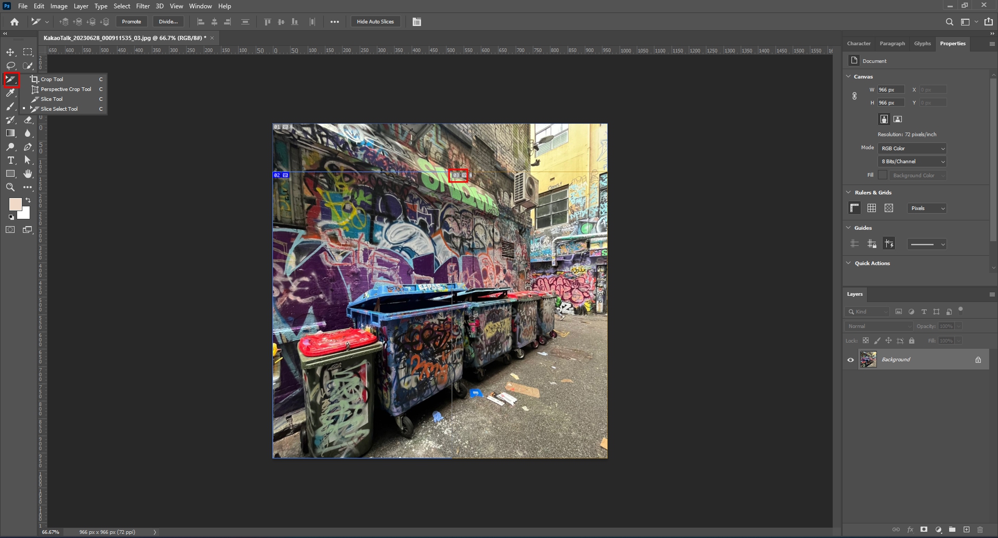This screenshot has height=538, width=998.
Task: Open RGB Color mode dropdown
Action: (x=912, y=149)
